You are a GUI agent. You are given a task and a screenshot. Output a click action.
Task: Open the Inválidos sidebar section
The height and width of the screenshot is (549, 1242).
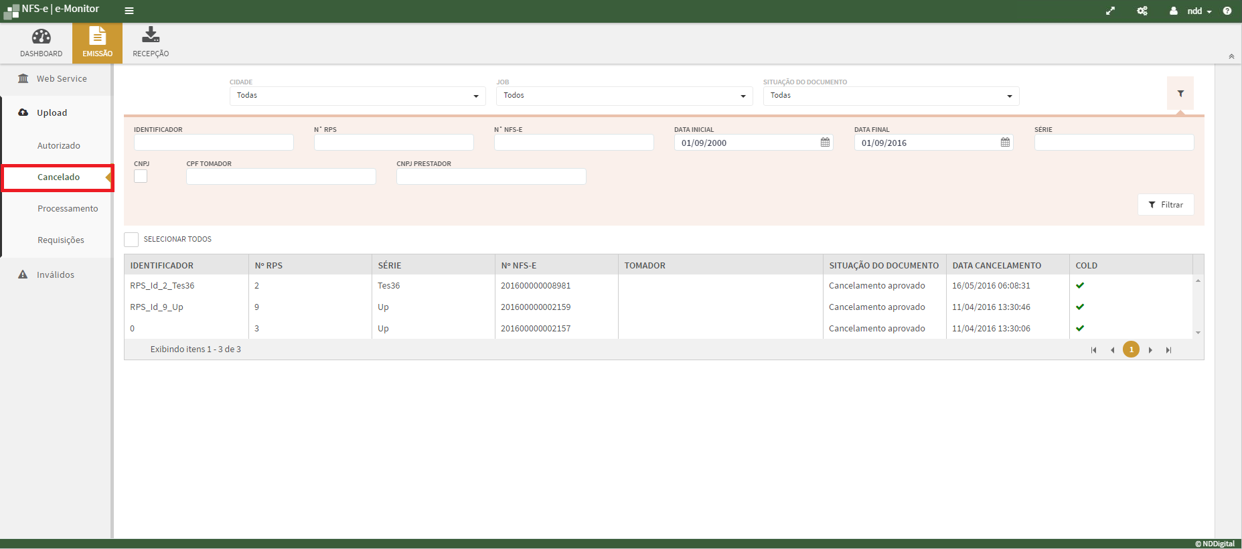pos(56,275)
